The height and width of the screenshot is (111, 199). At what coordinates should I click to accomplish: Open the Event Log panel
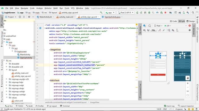tap(169, 106)
